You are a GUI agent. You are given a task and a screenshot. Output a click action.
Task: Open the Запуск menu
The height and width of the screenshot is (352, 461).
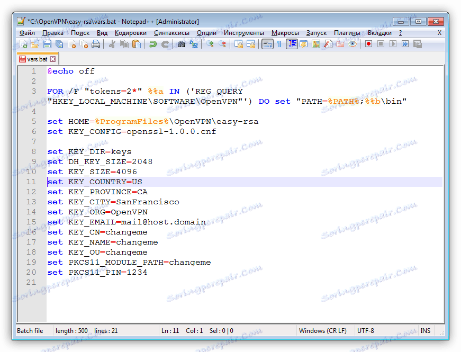[x=317, y=33]
